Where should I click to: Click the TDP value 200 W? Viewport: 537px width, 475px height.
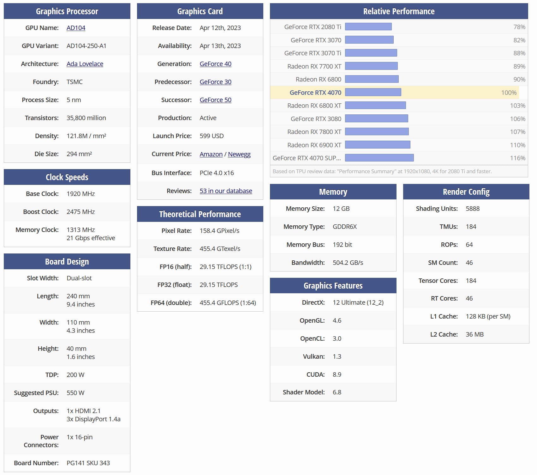coord(75,375)
